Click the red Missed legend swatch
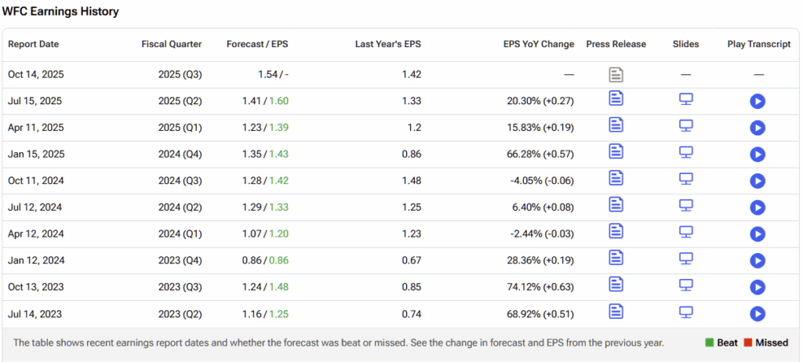This screenshot has height=362, width=803. [x=749, y=342]
